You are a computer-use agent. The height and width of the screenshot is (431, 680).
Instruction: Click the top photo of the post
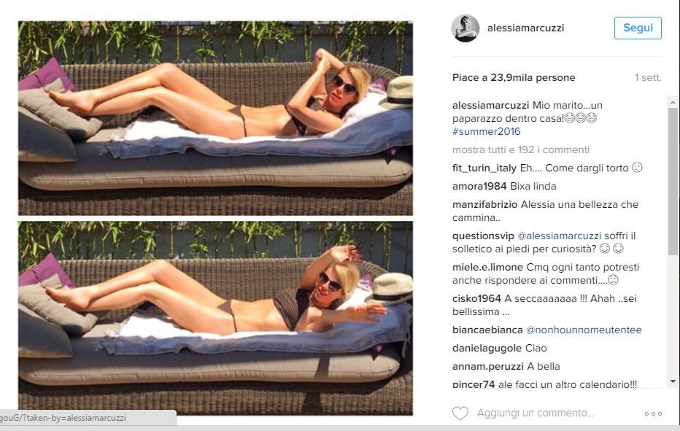pos(215,118)
